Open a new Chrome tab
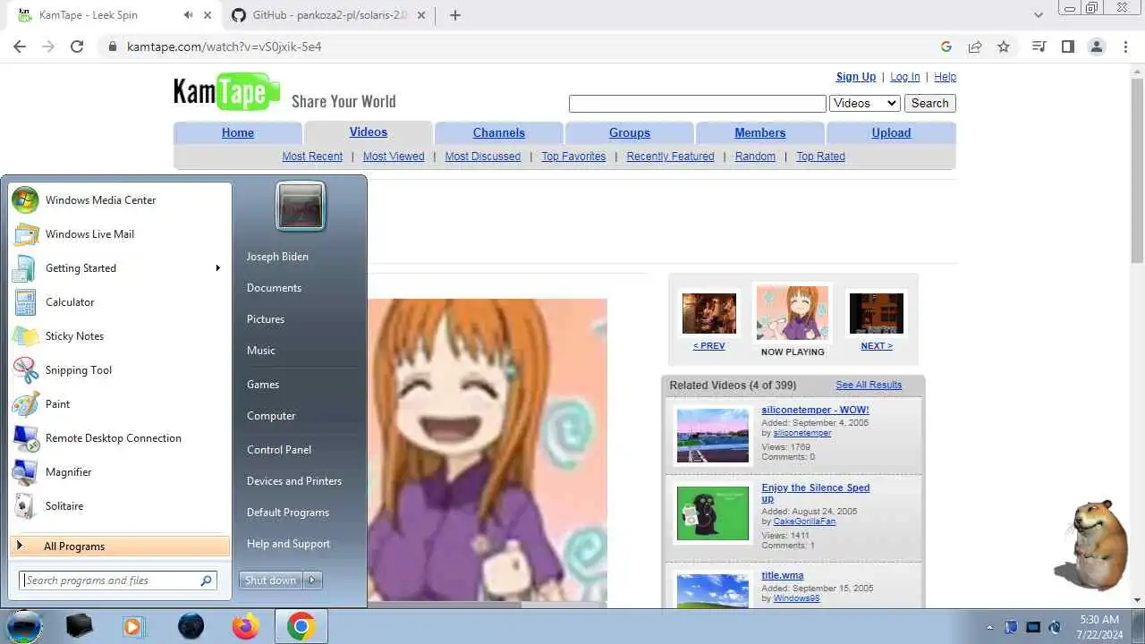 (455, 15)
